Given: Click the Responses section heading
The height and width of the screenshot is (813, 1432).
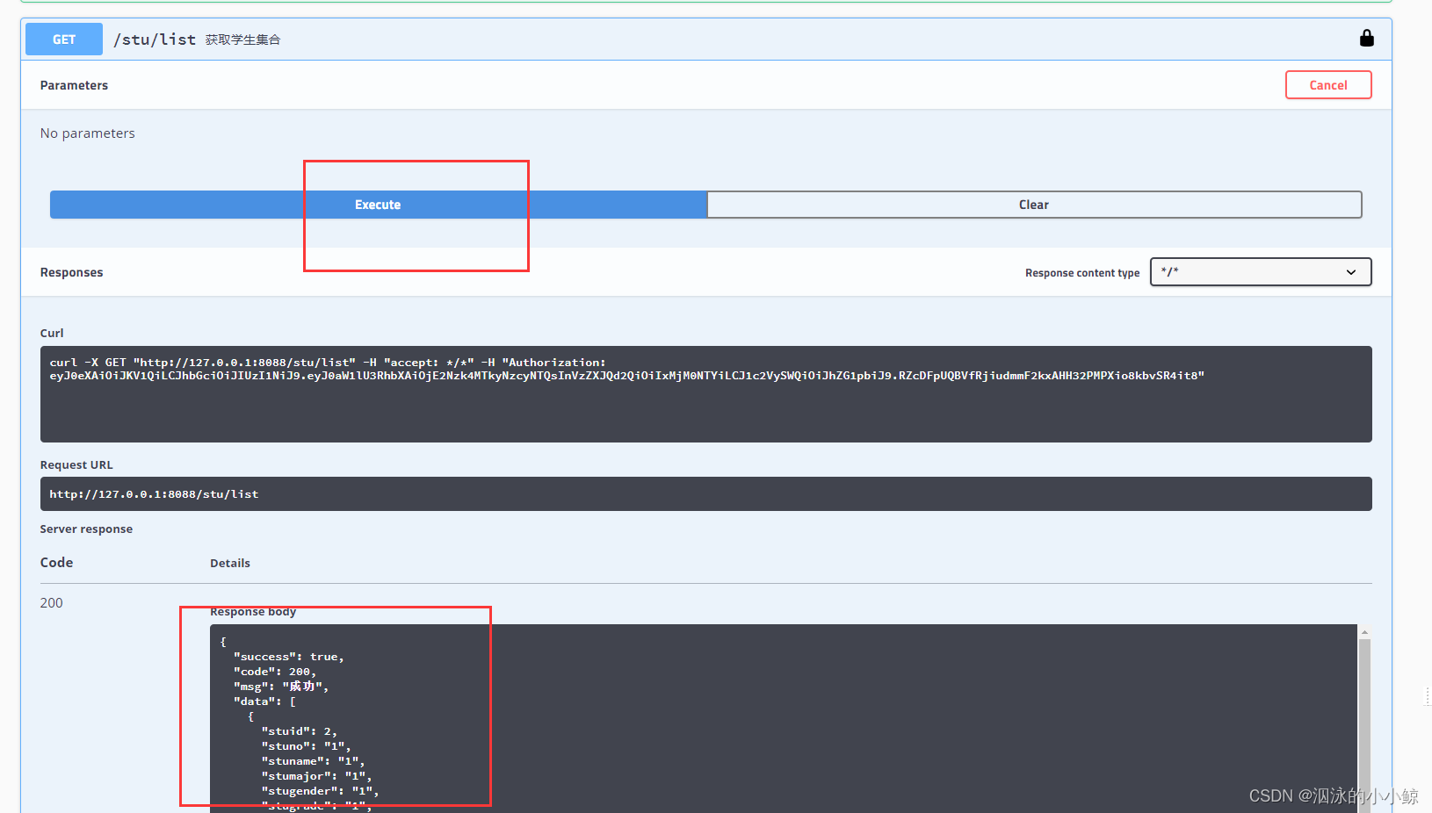Looking at the screenshot, I should [71, 272].
